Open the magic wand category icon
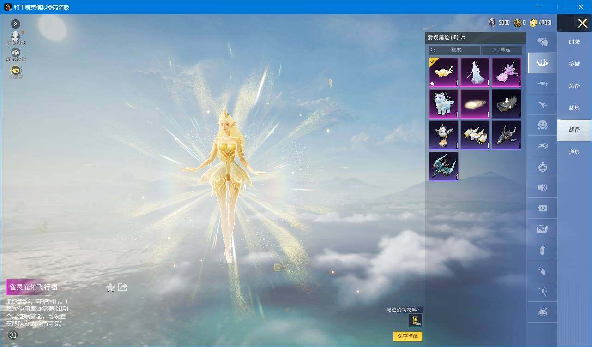The height and width of the screenshot is (347, 592). 543,291
